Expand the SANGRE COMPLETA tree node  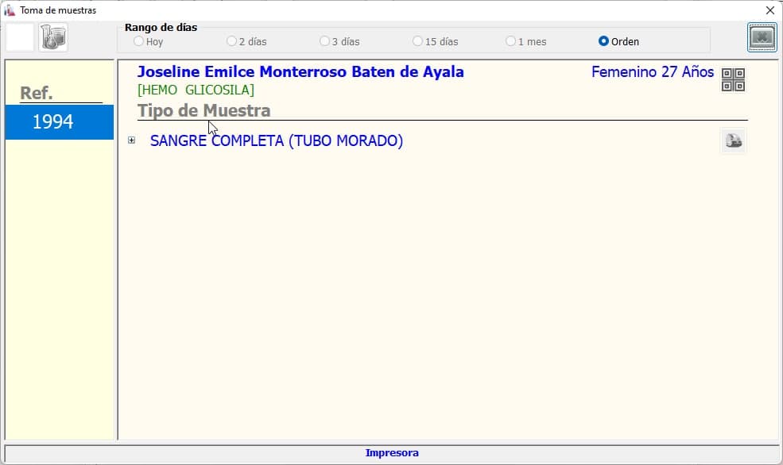tap(132, 140)
